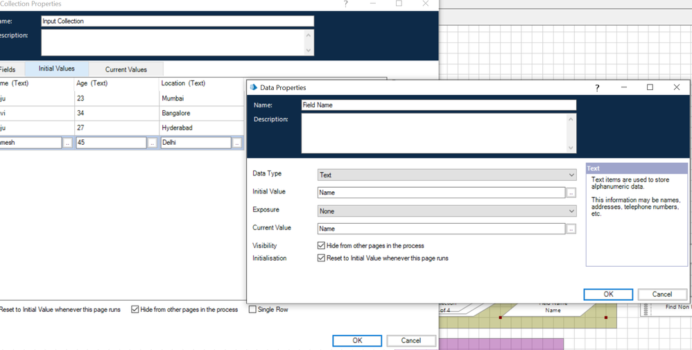The height and width of the screenshot is (350, 692).
Task: Maximize the Data Properties dialog window
Action: pos(650,87)
